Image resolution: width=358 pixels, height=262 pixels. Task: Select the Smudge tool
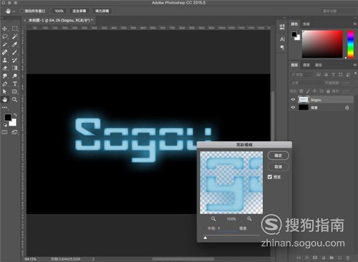click(x=4, y=76)
